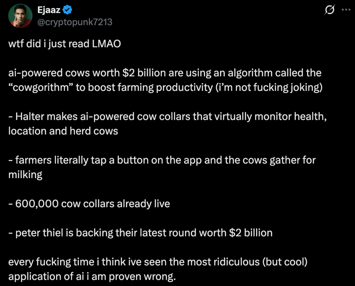Click the text "location and herd cows"

pos(63,131)
